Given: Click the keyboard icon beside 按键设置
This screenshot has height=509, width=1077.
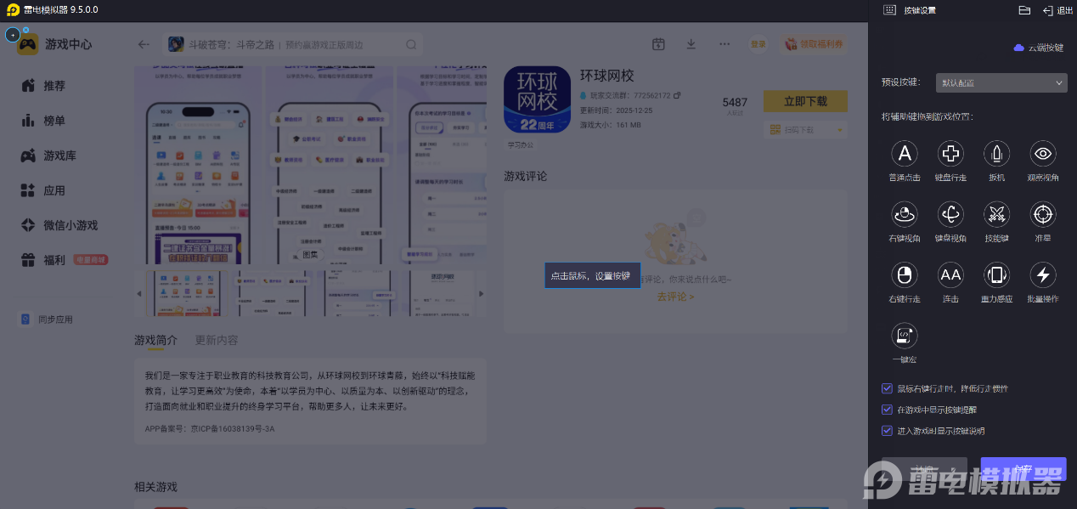Looking at the screenshot, I should [889, 10].
